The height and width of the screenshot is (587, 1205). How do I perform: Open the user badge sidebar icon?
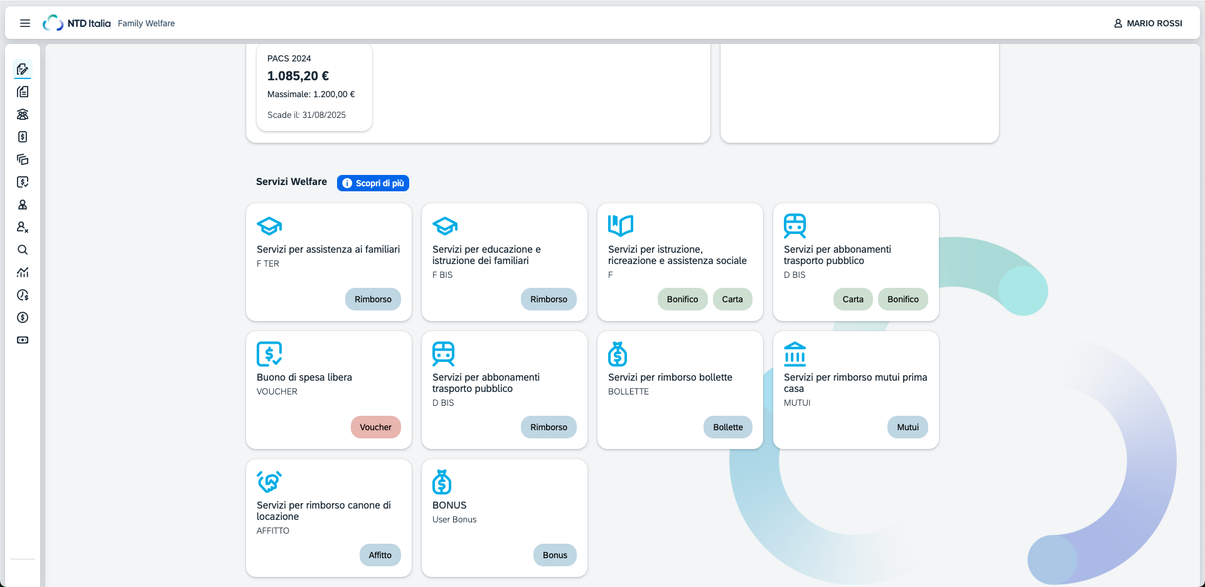coord(23,204)
